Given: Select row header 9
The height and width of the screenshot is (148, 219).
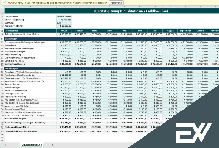Looking at the screenshot, I should click(x=2, y=34).
